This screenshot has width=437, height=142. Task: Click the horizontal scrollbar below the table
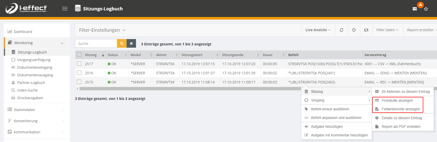pos(188,89)
